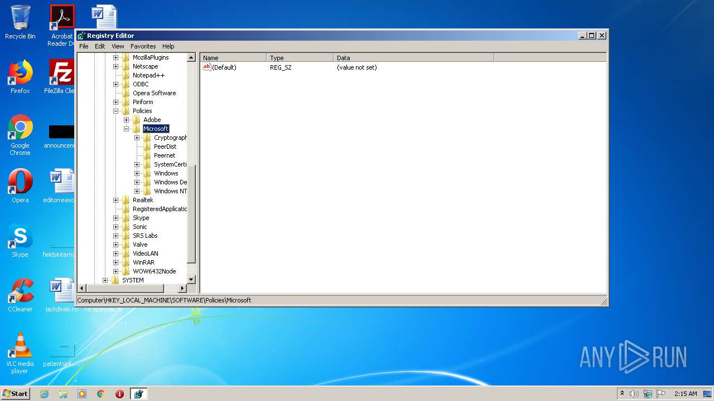Image resolution: width=714 pixels, height=401 pixels.
Task: Select the Peernet key
Action: pyautogui.click(x=165, y=155)
